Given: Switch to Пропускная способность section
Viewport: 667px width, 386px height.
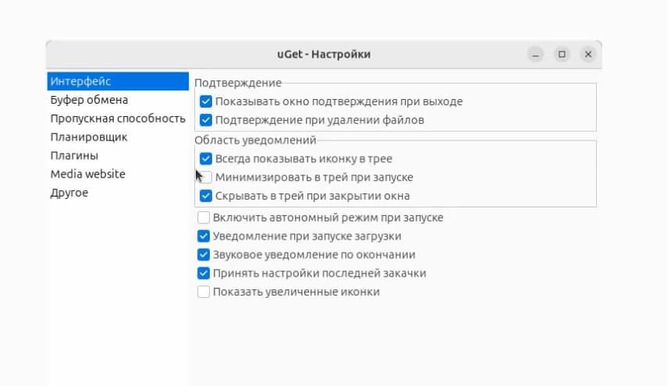Looking at the screenshot, I should coord(117,119).
